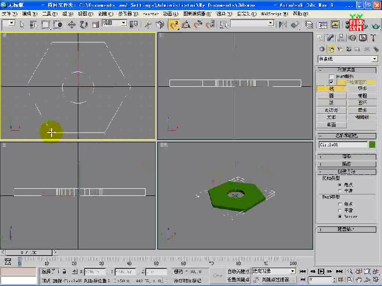
Task: Click Zoom Extents viewport navigation icon
Action: [x=367, y=271]
